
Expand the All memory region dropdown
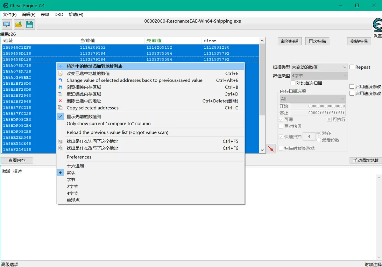(x=313, y=99)
